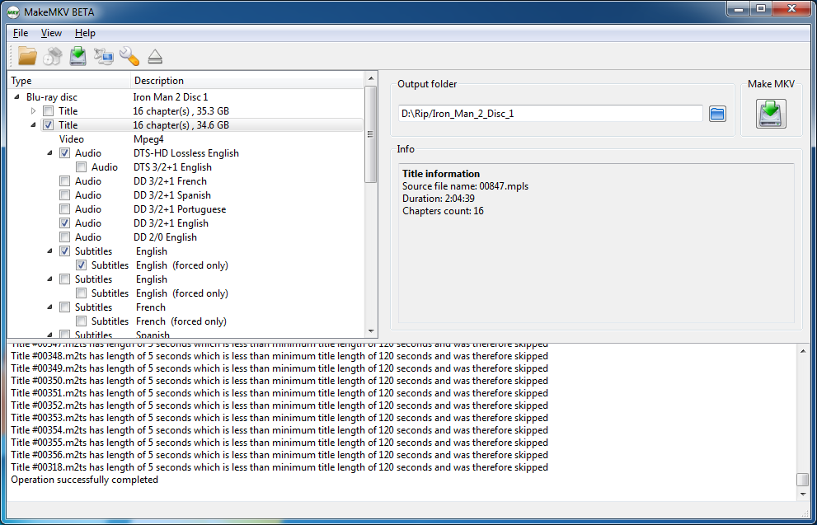This screenshot has height=525, width=817.
Task: Click the log pane scroll-up arrow
Action: coord(803,352)
